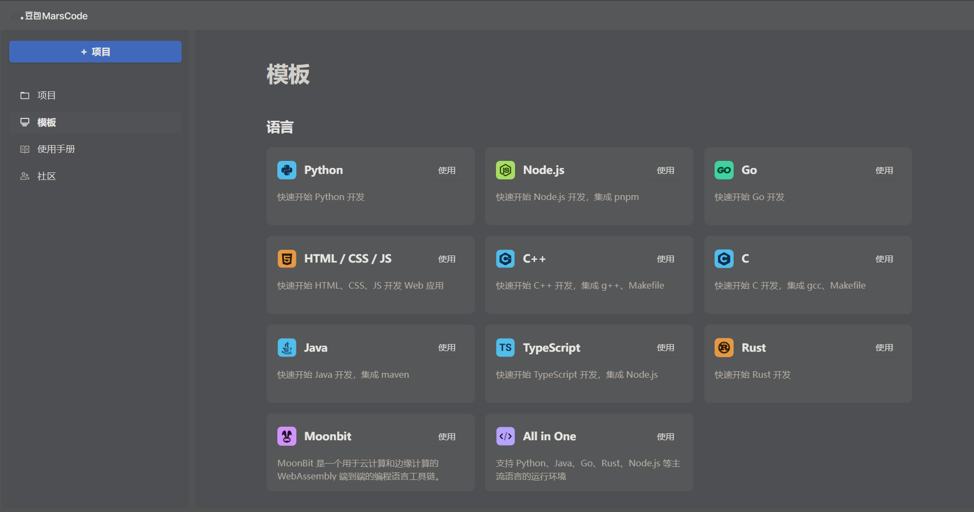Click the monitor icon beside 模板
974x512 pixels.
[24, 122]
